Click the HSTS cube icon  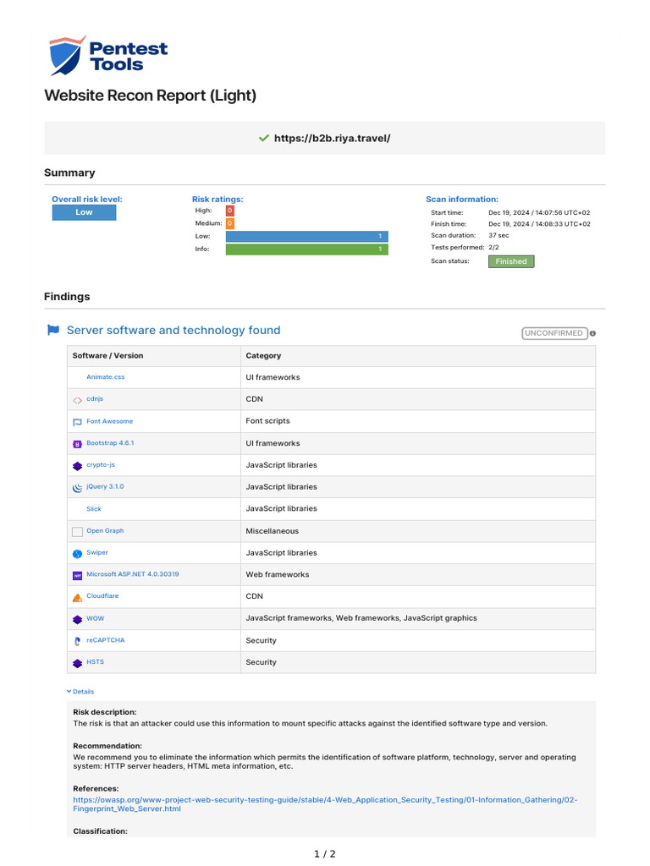tap(77, 663)
